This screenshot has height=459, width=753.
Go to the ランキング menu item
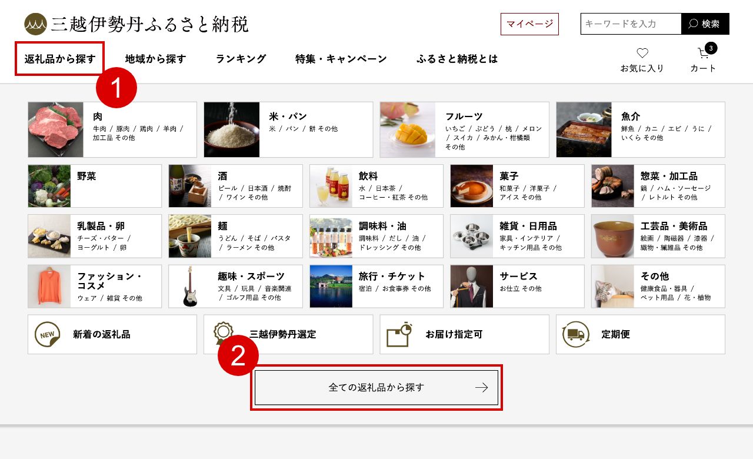coord(241,59)
